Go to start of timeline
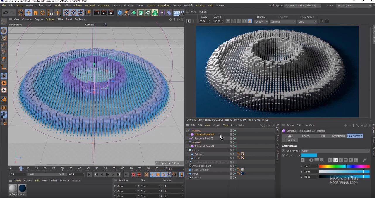375x198 pixels. 89,175
